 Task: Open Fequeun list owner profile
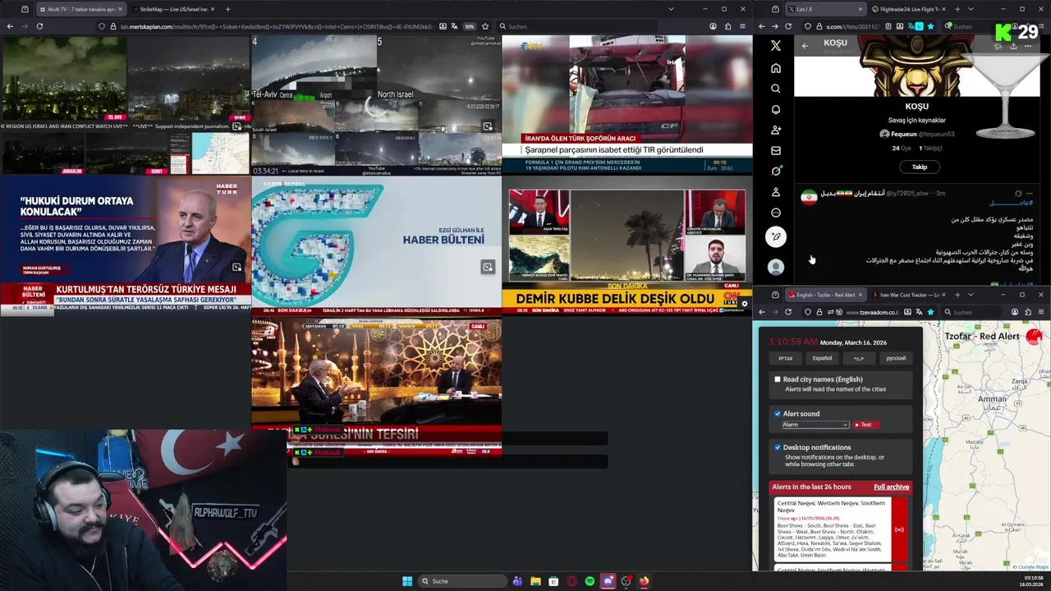point(917,134)
